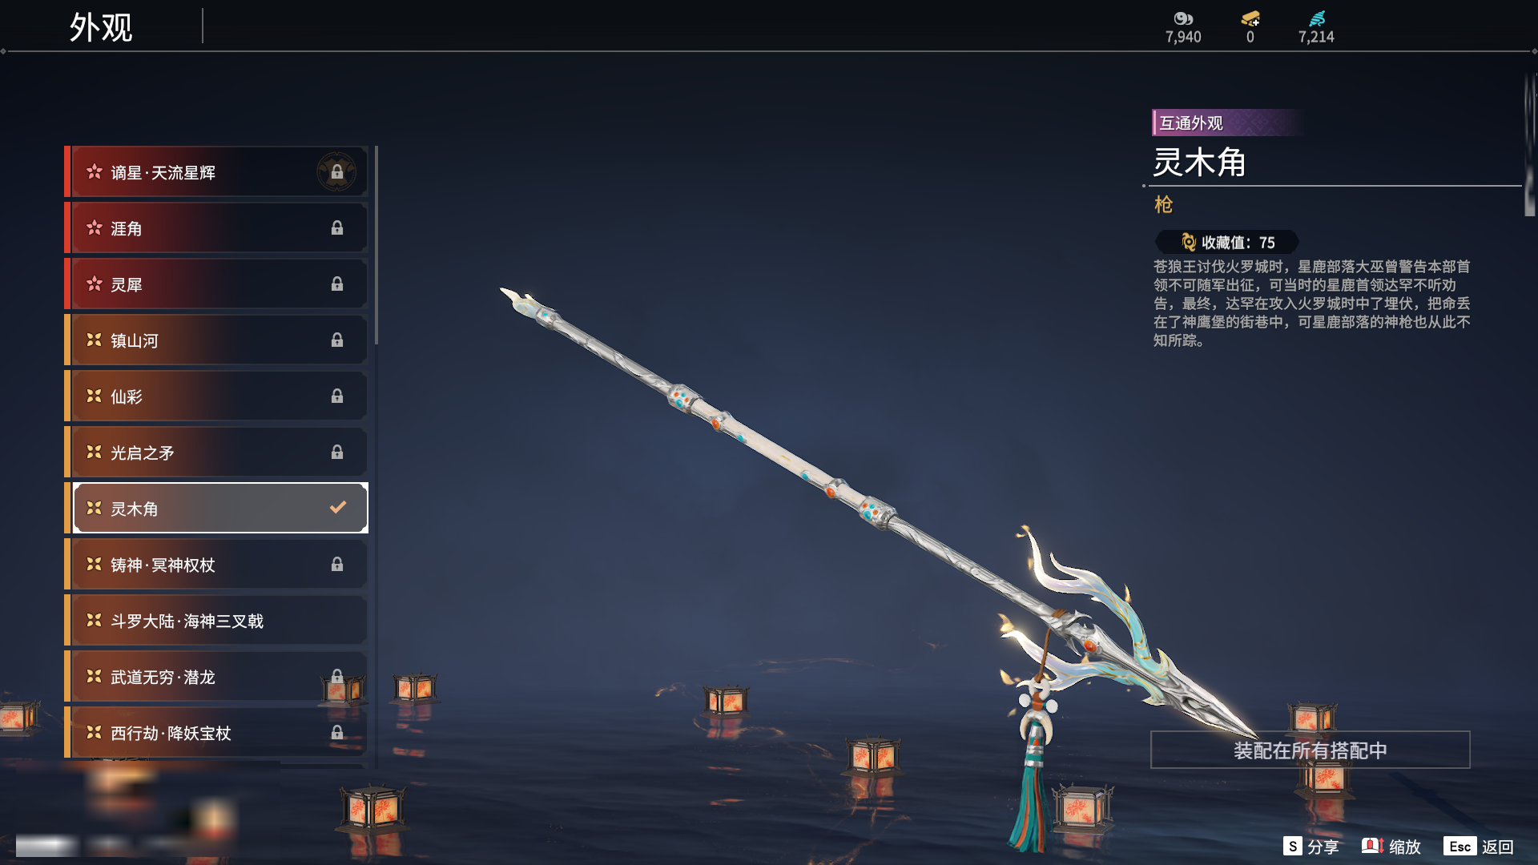1538x865 pixels.
Task: Click the lock icon on 涯角
Action: coord(337,228)
